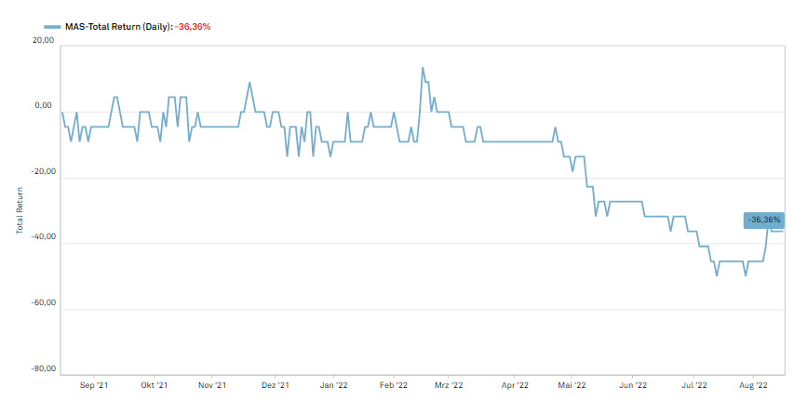Click the Dez '21 x-axis label
This screenshot has width=794, height=415.
275,385
